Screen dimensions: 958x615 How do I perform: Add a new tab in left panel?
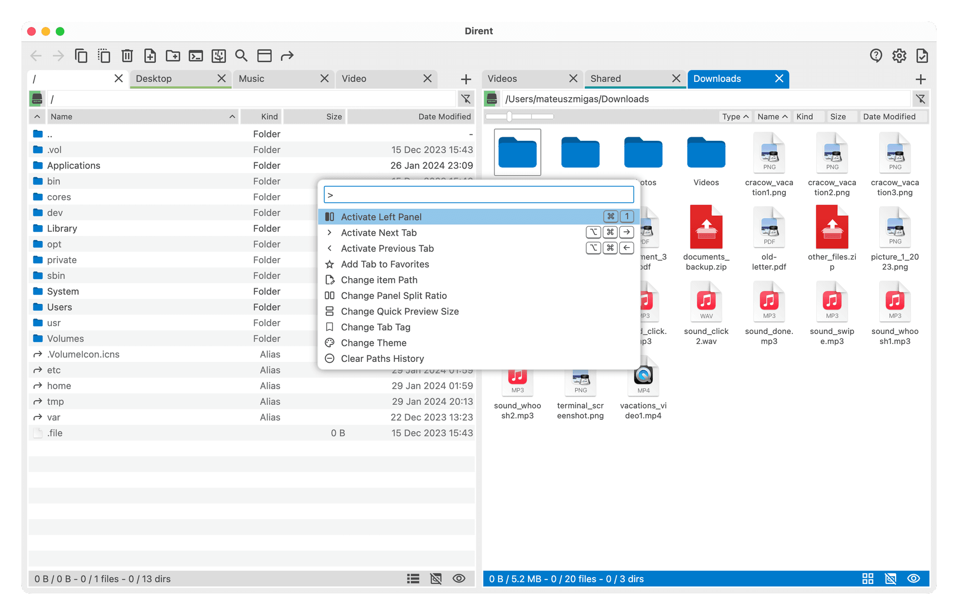(x=466, y=79)
